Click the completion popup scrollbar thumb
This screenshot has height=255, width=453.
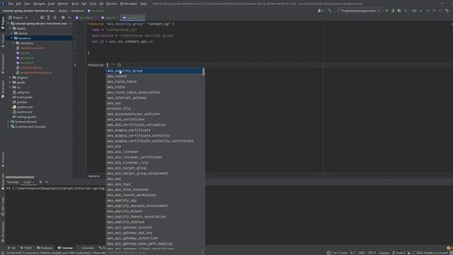[x=204, y=72]
